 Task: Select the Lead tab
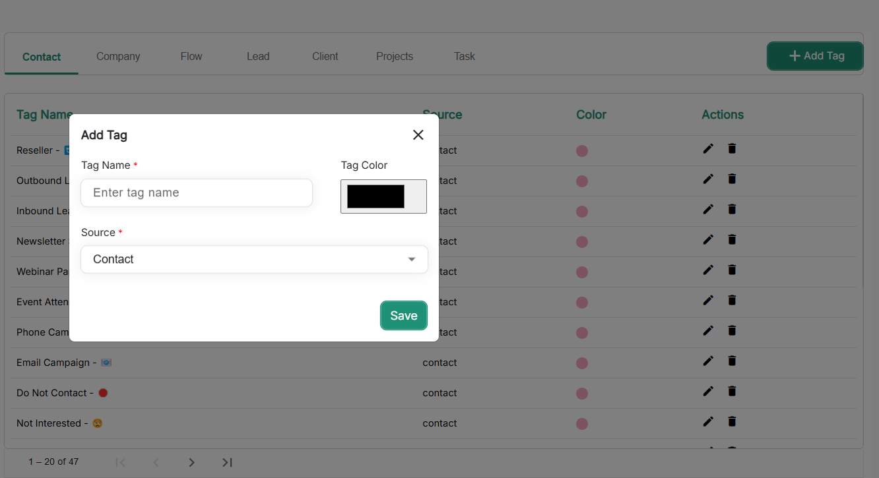point(258,57)
